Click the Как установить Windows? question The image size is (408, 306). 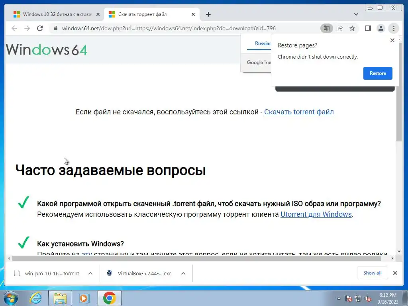[x=80, y=243]
